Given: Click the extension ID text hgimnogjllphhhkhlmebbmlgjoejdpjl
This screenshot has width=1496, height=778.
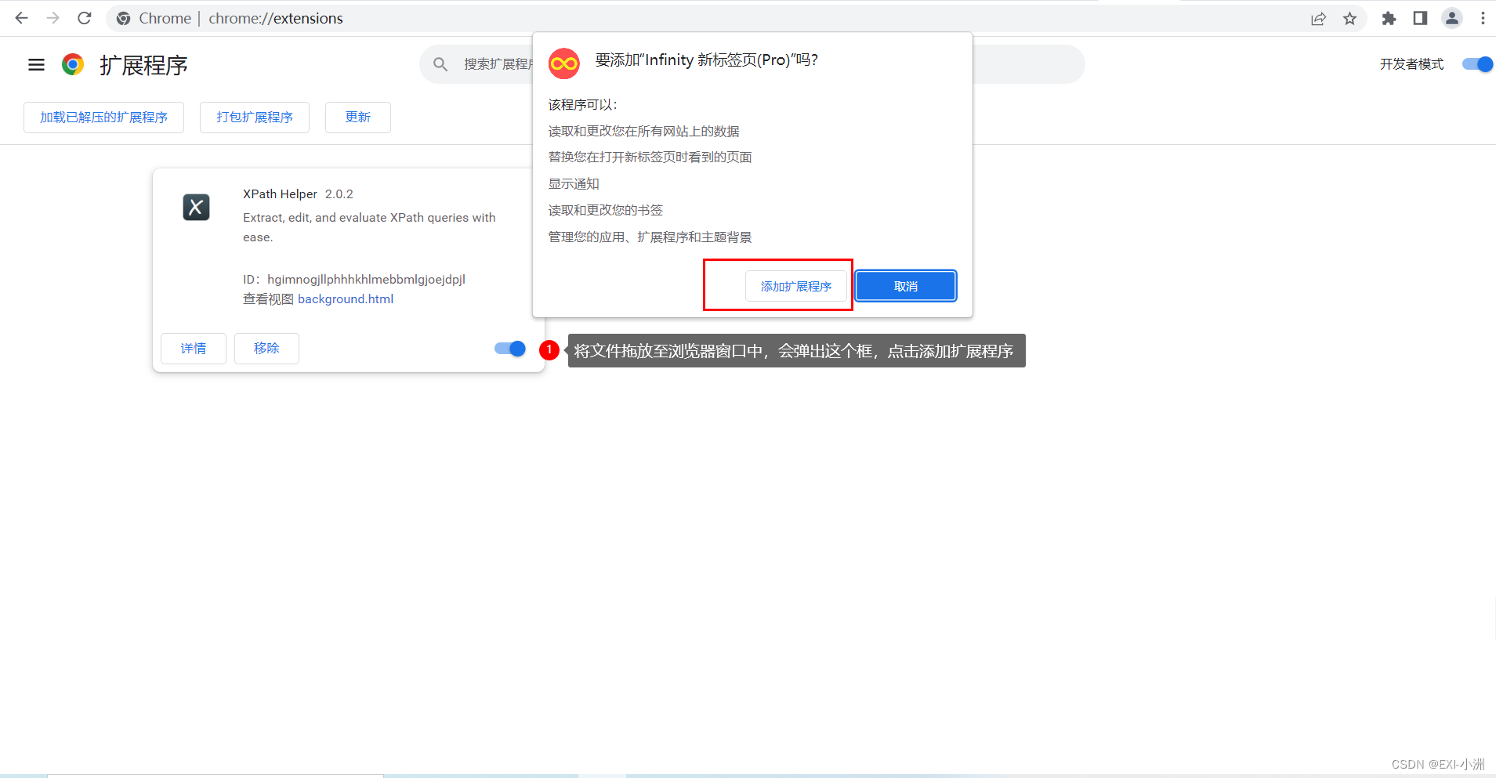Looking at the screenshot, I should pos(366,280).
